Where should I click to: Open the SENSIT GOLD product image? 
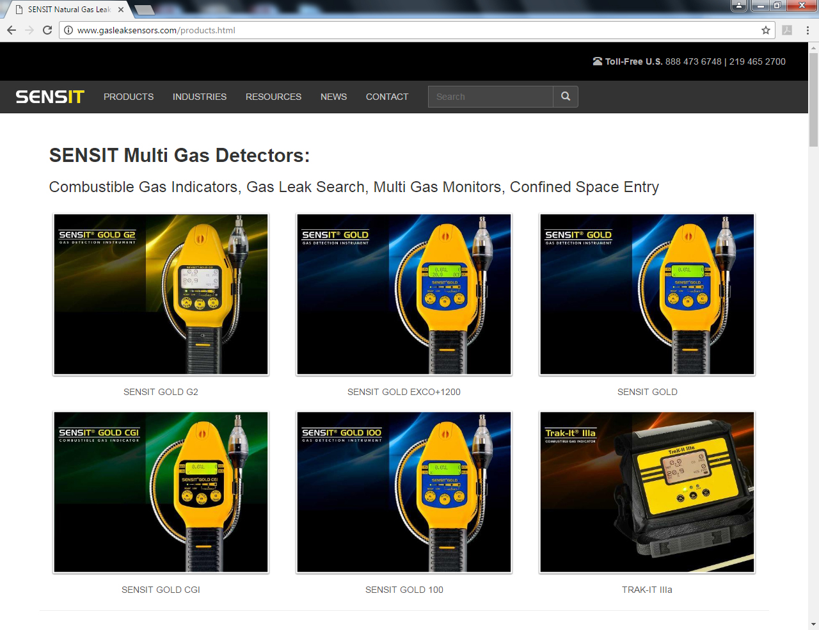647,295
